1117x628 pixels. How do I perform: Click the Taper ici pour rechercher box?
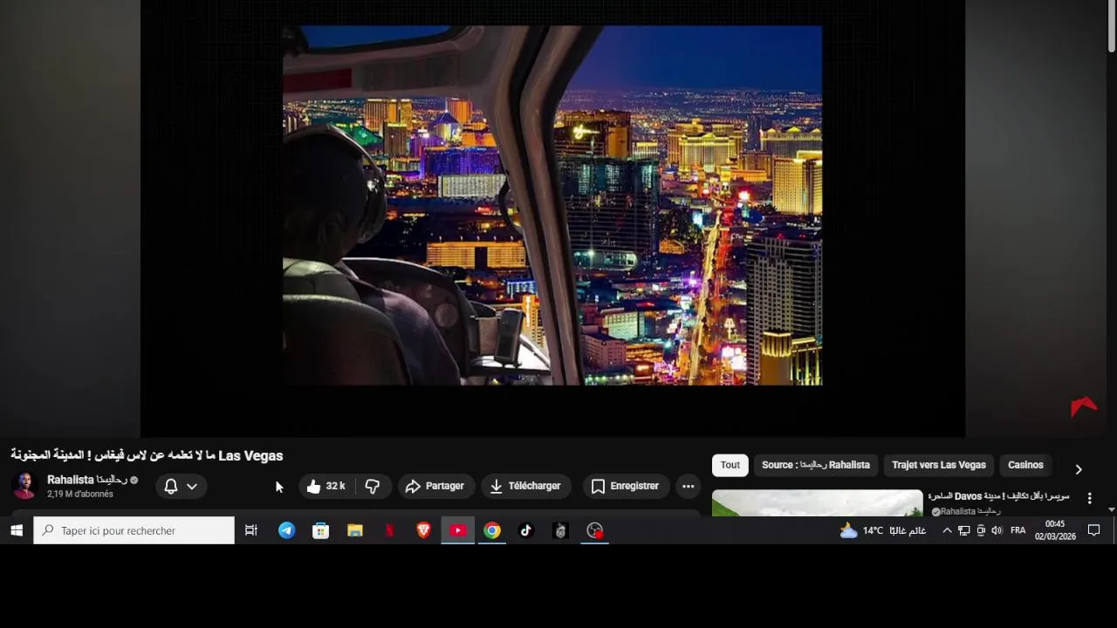pyautogui.click(x=134, y=530)
